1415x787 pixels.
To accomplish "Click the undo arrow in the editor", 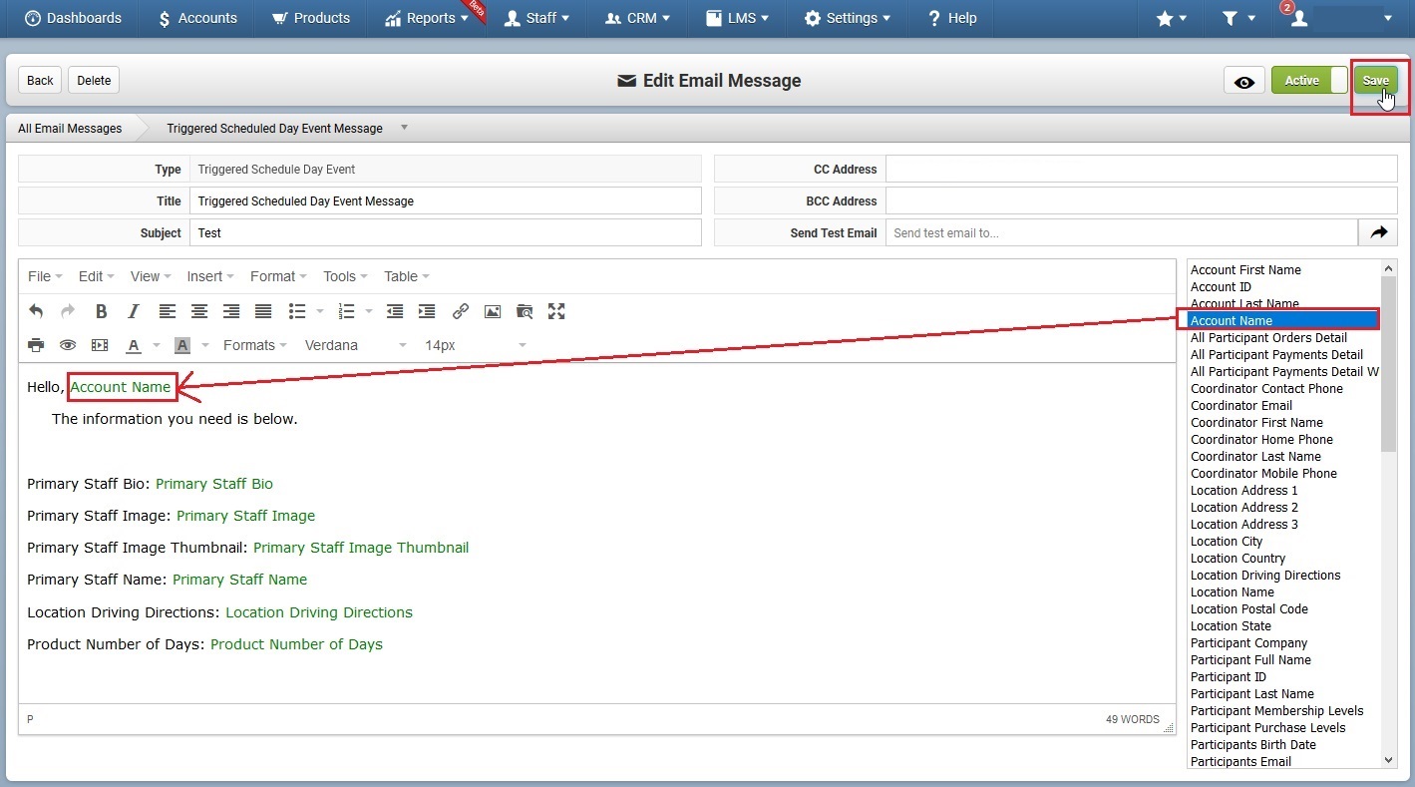I will (36, 311).
